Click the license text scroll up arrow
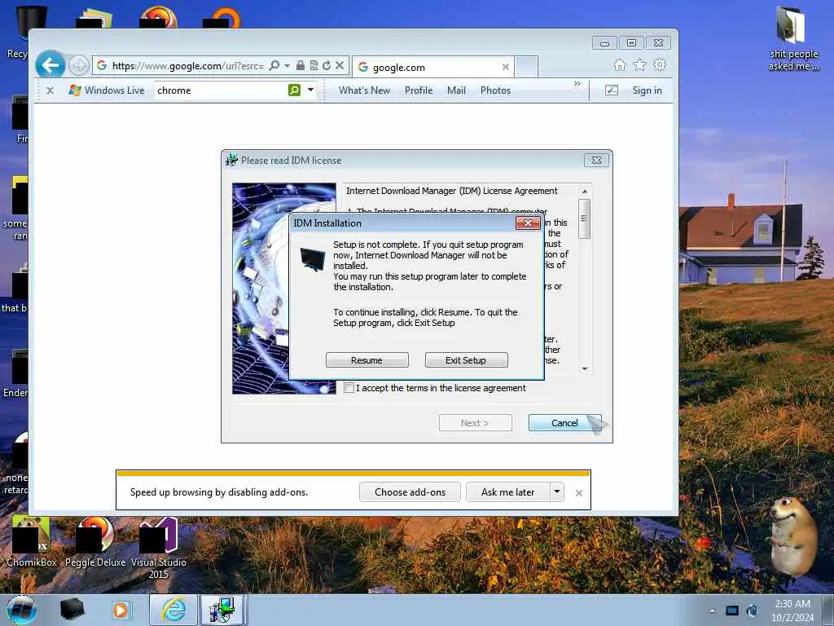Viewport: 834px width, 626px height. [x=585, y=192]
